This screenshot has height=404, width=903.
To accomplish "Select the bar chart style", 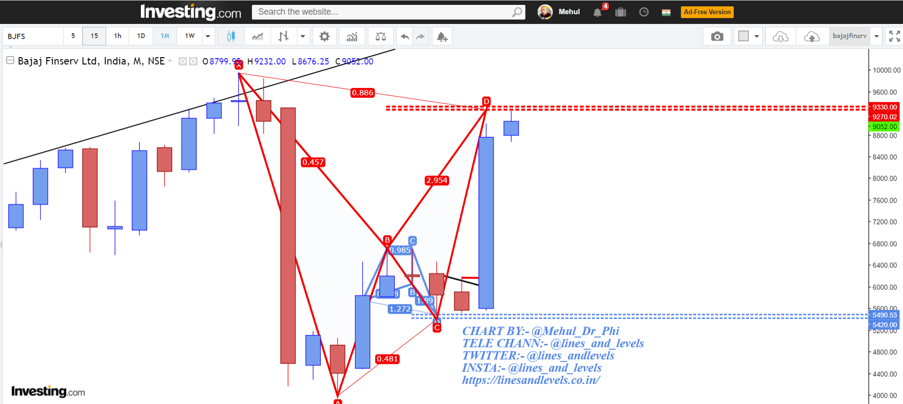I will pos(284,36).
